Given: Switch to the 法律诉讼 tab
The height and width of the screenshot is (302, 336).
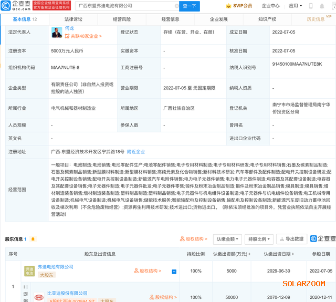Looking at the screenshot, I should pyautogui.click(x=73, y=19).
